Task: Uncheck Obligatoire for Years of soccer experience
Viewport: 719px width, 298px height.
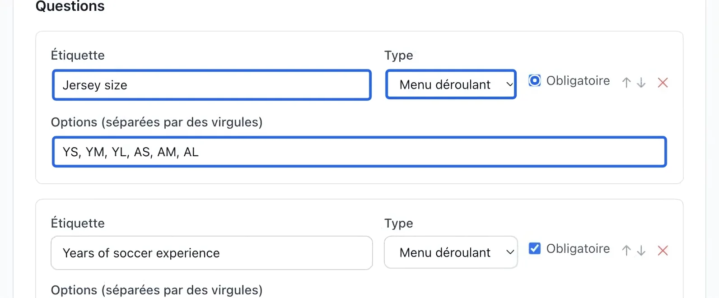Action: coord(535,248)
